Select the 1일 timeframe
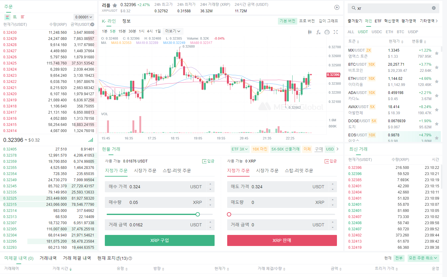 pyautogui.click(x=158, y=31)
